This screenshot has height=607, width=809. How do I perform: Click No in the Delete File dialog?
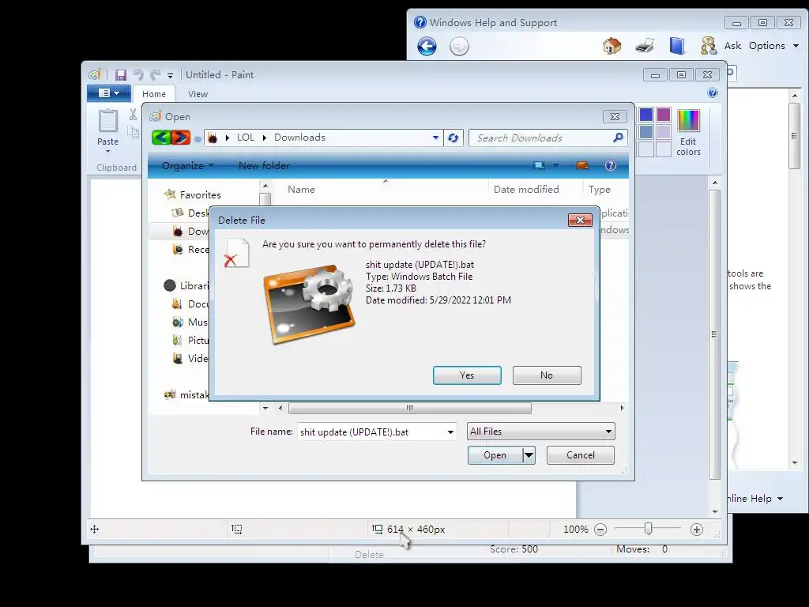click(x=547, y=375)
